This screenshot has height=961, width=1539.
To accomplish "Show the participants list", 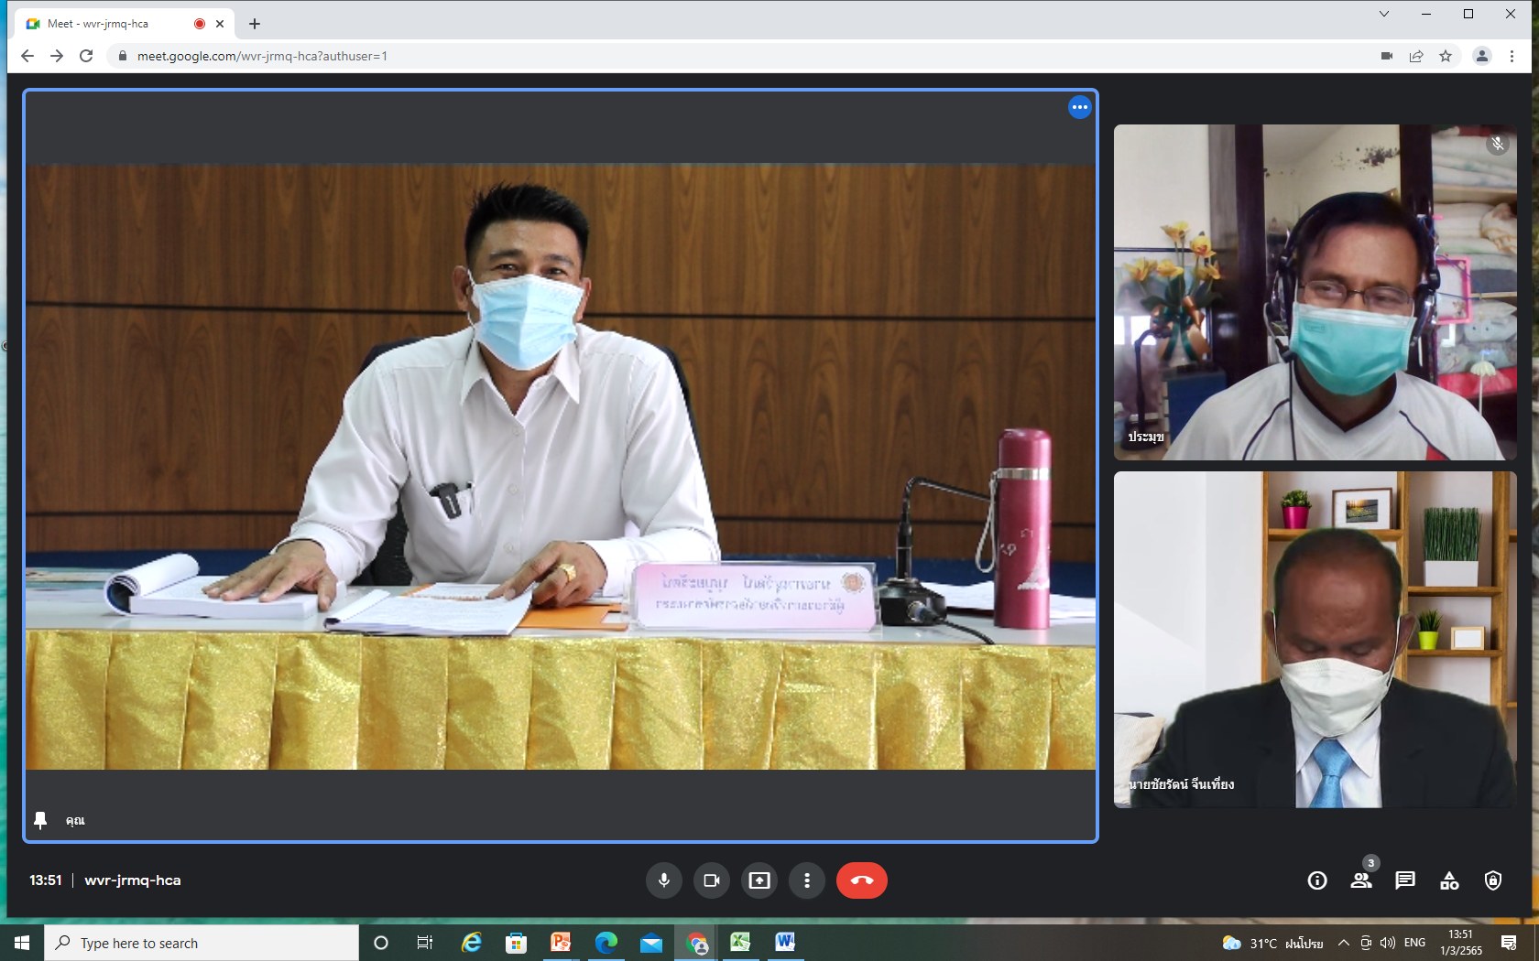I will (1361, 880).
